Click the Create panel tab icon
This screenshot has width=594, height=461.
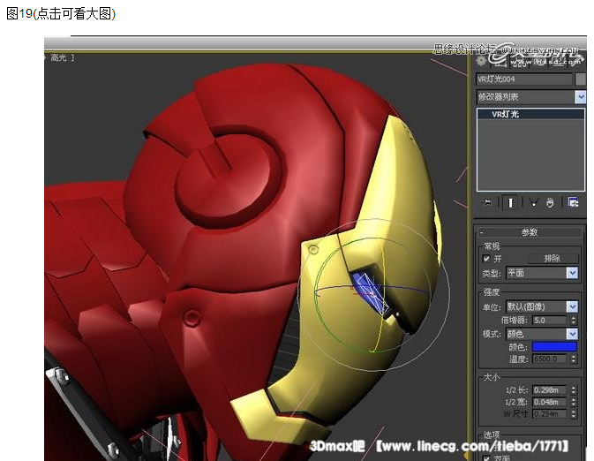point(481,61)
